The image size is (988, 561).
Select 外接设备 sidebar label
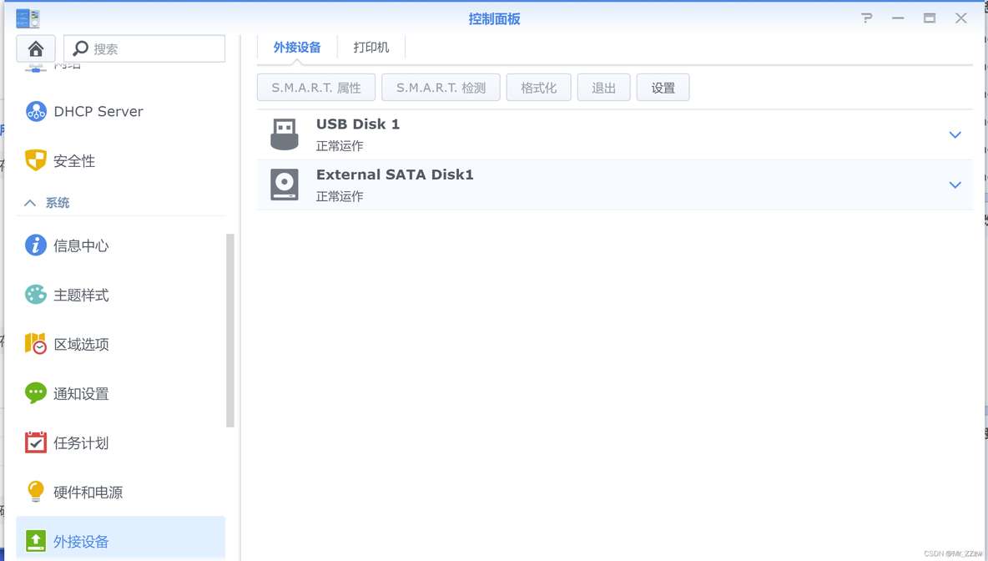point(81,542)
